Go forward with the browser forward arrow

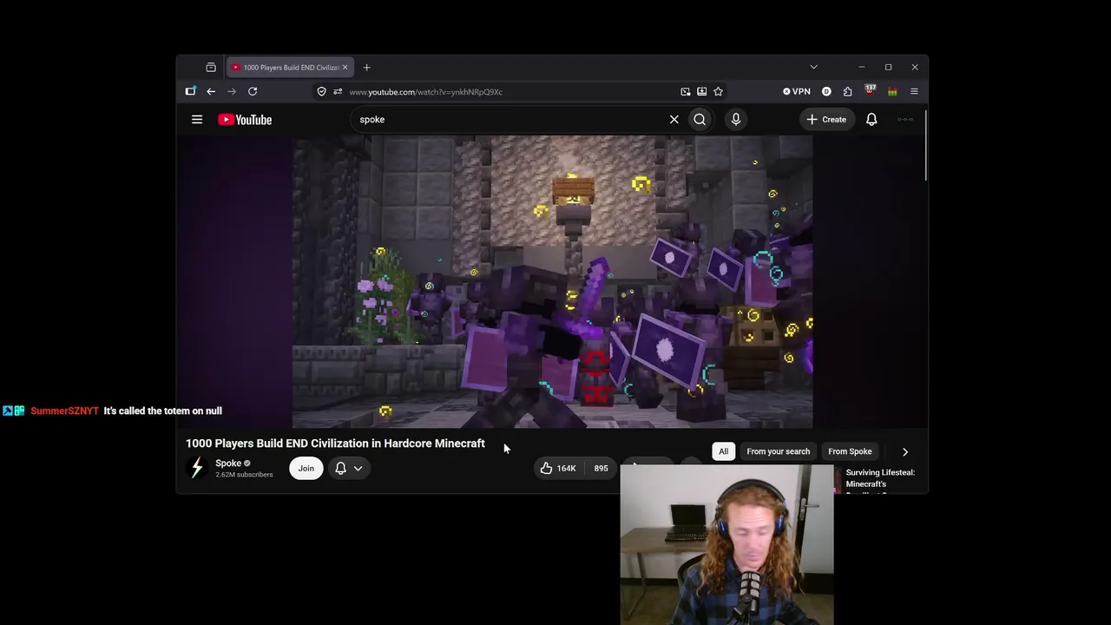[x=232, y=91]
